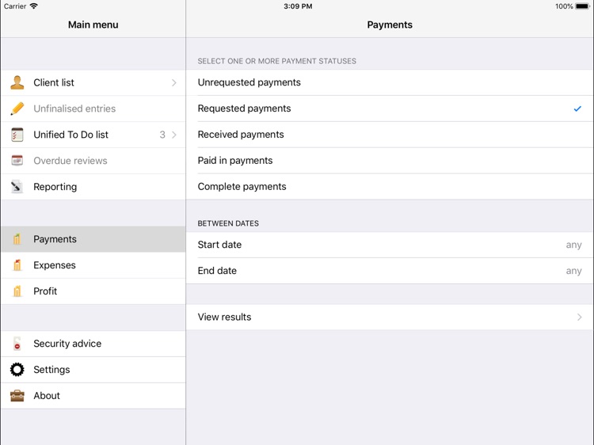
Task: Select the Payments menu item
Action: pos(93,239)
